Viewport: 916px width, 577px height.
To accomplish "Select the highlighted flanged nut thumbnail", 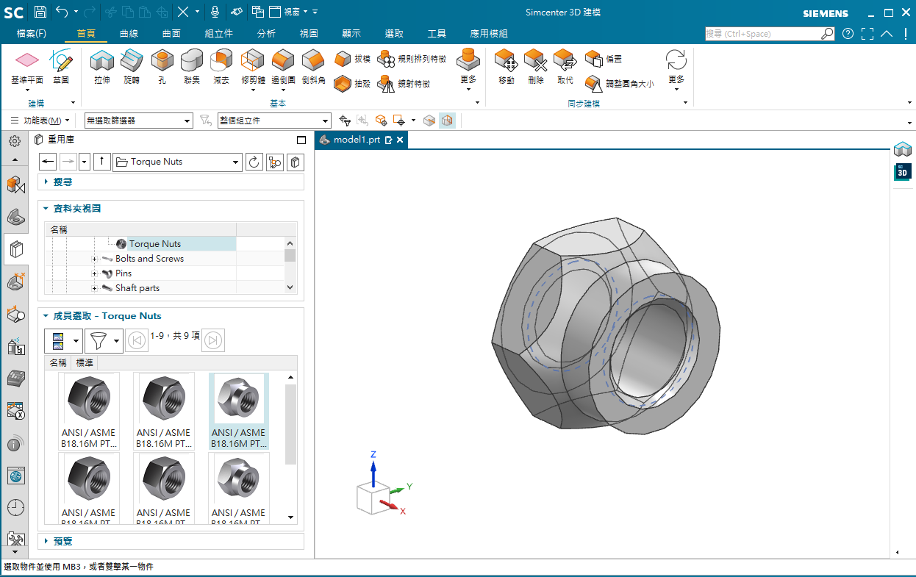I will click(x=239, y=411).
